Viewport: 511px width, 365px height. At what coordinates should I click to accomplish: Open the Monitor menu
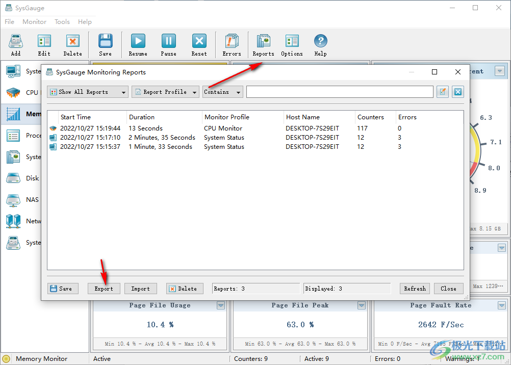point(35,22)
